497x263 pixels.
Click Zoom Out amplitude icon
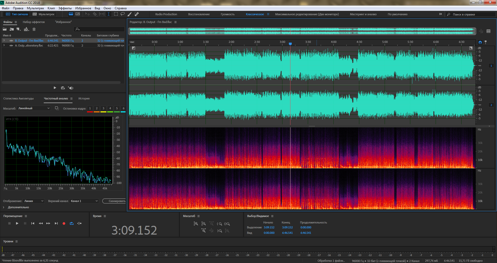point(203,224)
